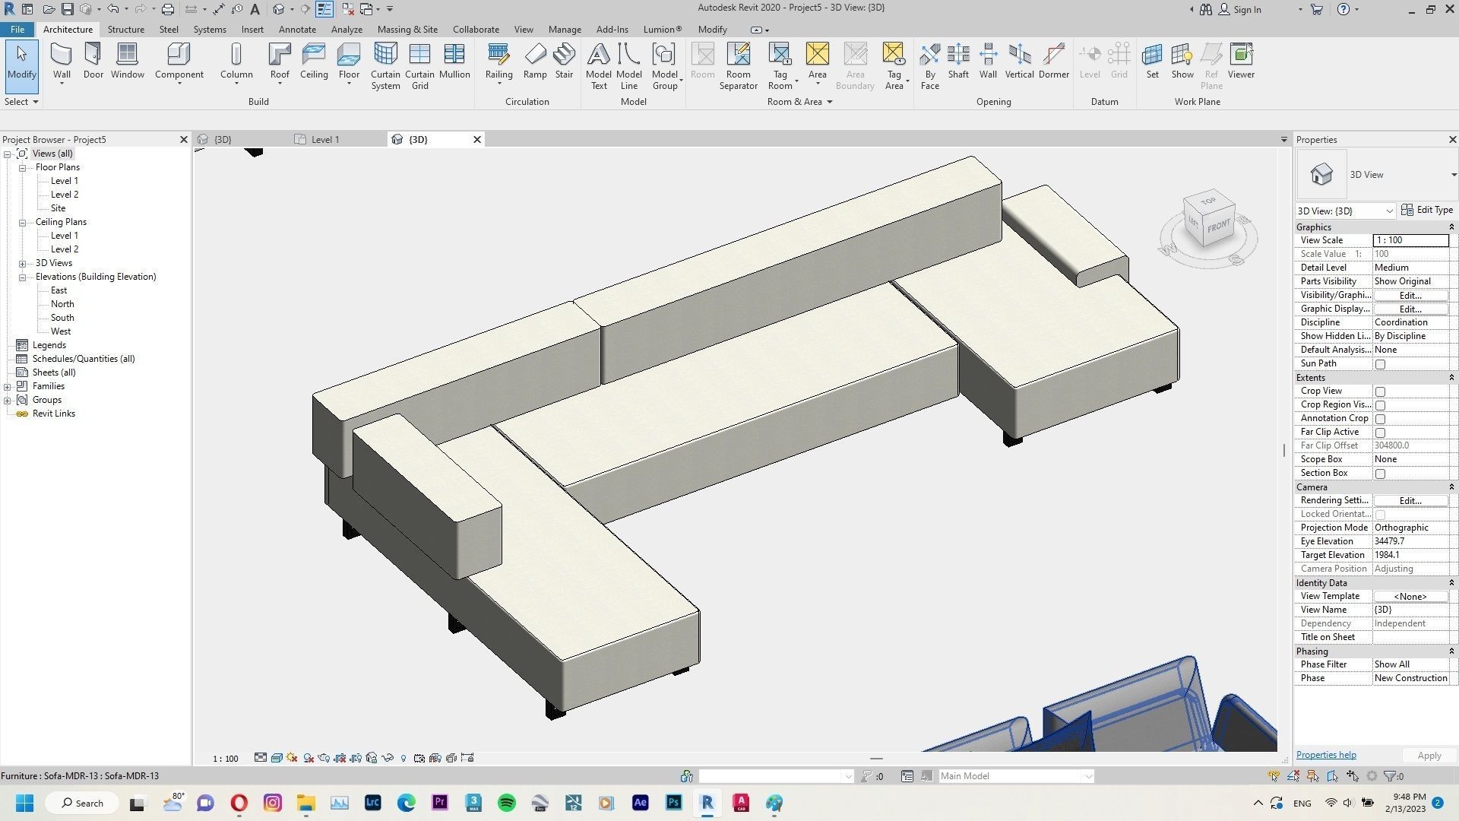Select the Column tool

point(236,62)
